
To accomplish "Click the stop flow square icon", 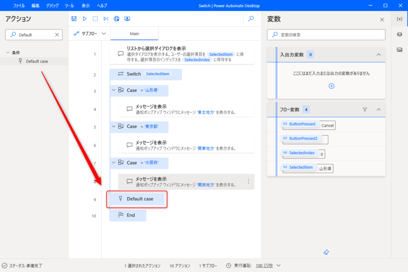I will point(95,19).
